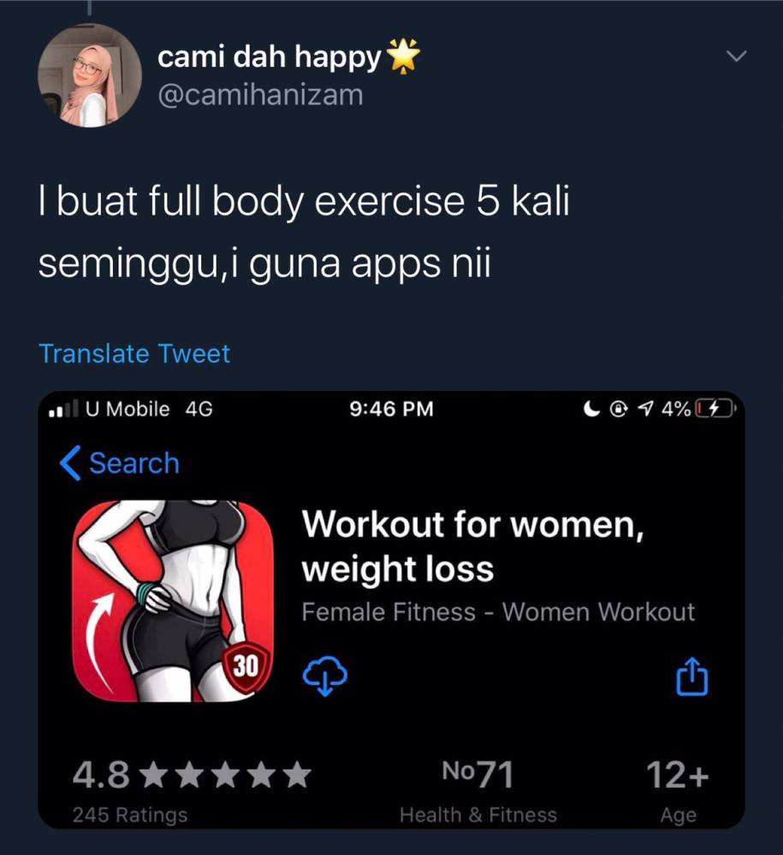Open the tweet options chevron menu
Image resolution: width=783 pixels, height=855 pixels.
tap(737, 56)
